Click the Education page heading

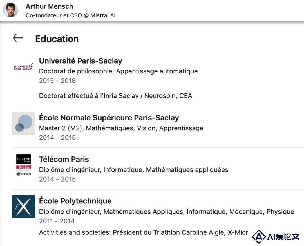57,39
